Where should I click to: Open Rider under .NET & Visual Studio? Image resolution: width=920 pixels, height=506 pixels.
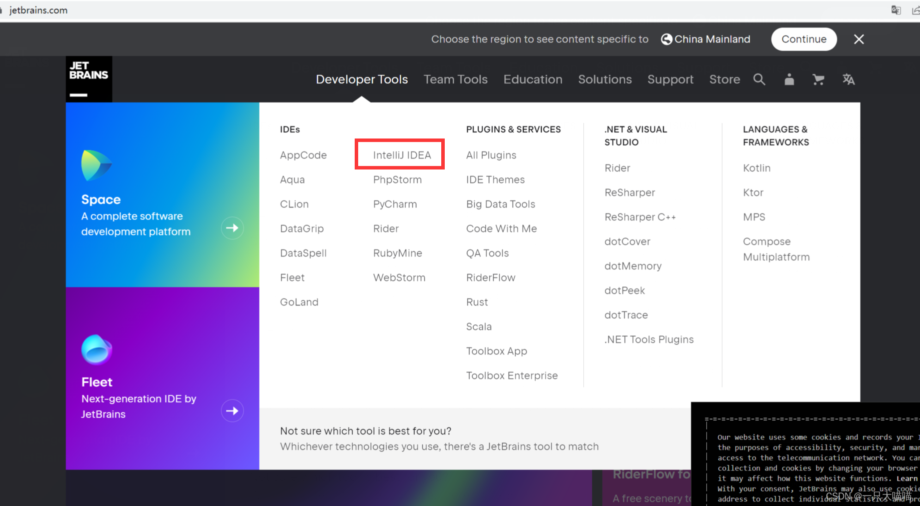(x=617, y=168)
